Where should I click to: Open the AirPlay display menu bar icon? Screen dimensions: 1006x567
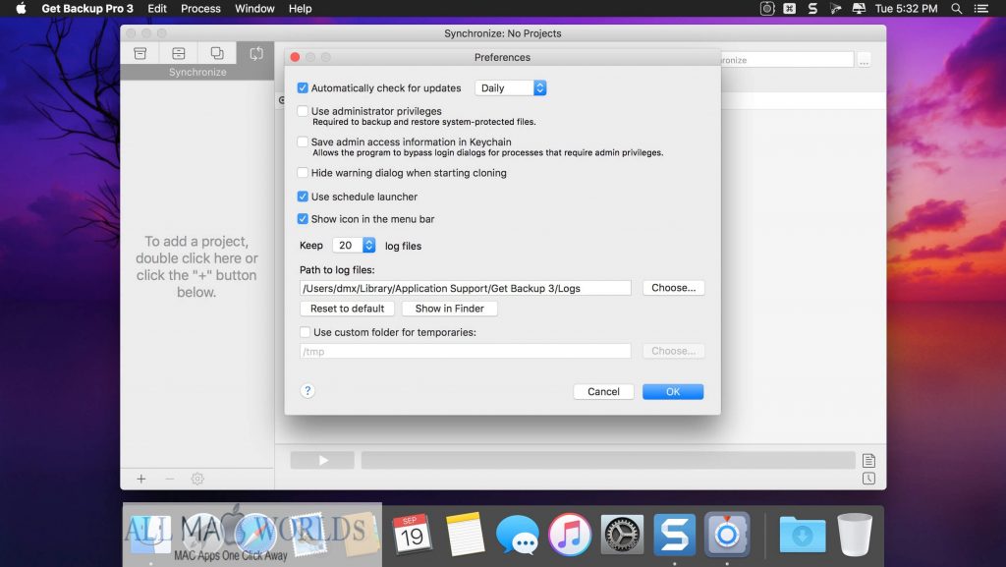859,8
